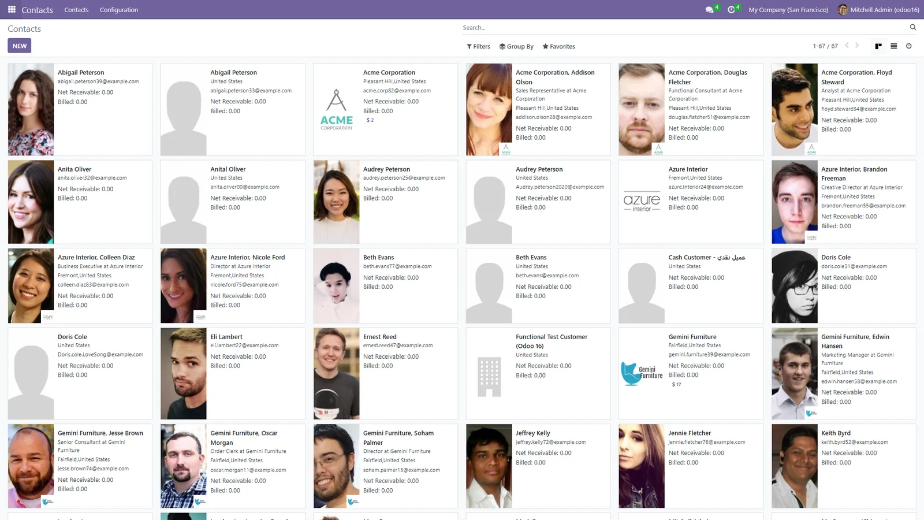Open Floyd Steward's photo

click(795, 110)
